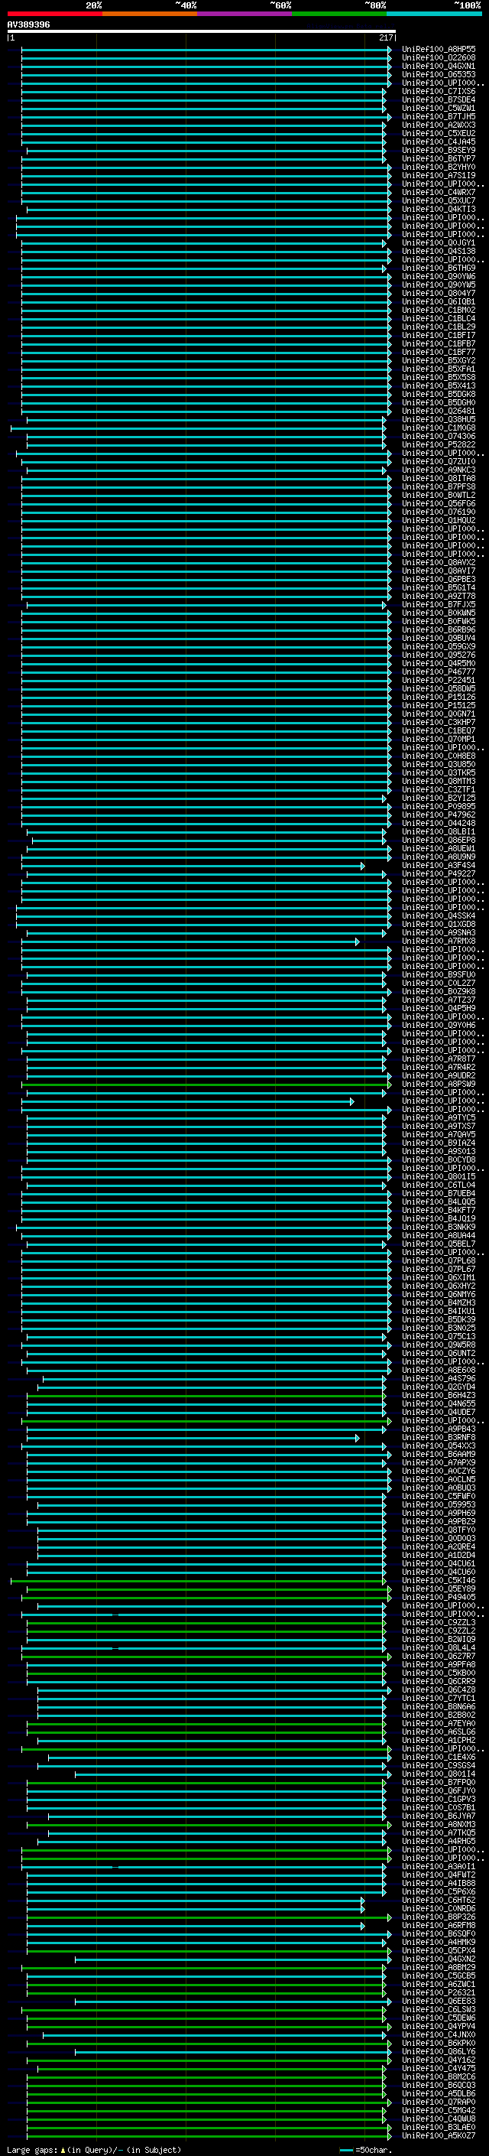Select the query name AV389396

pyautogui.click(x=28, y=25)
